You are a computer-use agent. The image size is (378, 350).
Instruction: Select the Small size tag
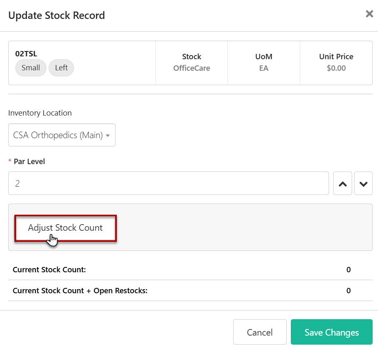31,68
